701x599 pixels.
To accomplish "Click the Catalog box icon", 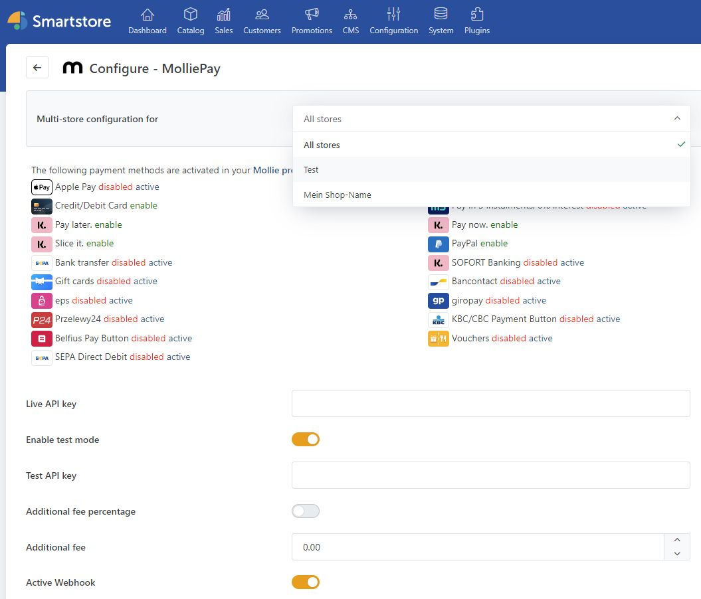I will [191, 15].
